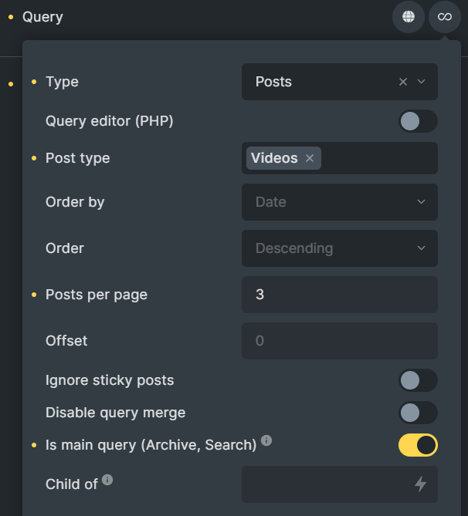Open the infinity loop query icon
468x516 pixels.
[445, 17]
